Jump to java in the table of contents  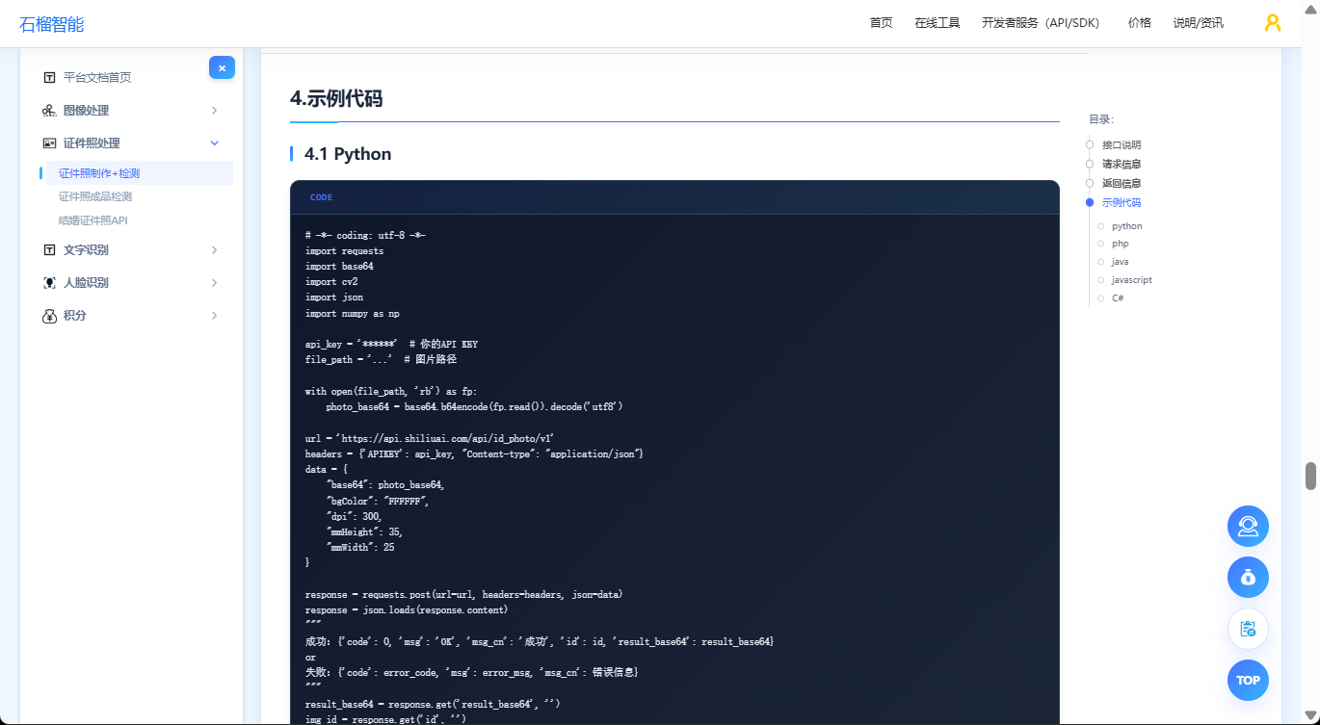[x=1121, y=262]
